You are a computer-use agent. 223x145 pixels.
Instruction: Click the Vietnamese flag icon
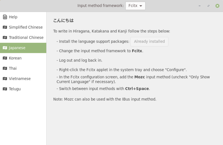pyautogui.click(x=4, y=79)
